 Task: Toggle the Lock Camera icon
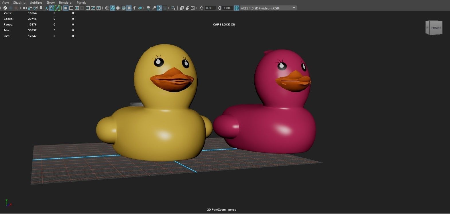point(30,8)
